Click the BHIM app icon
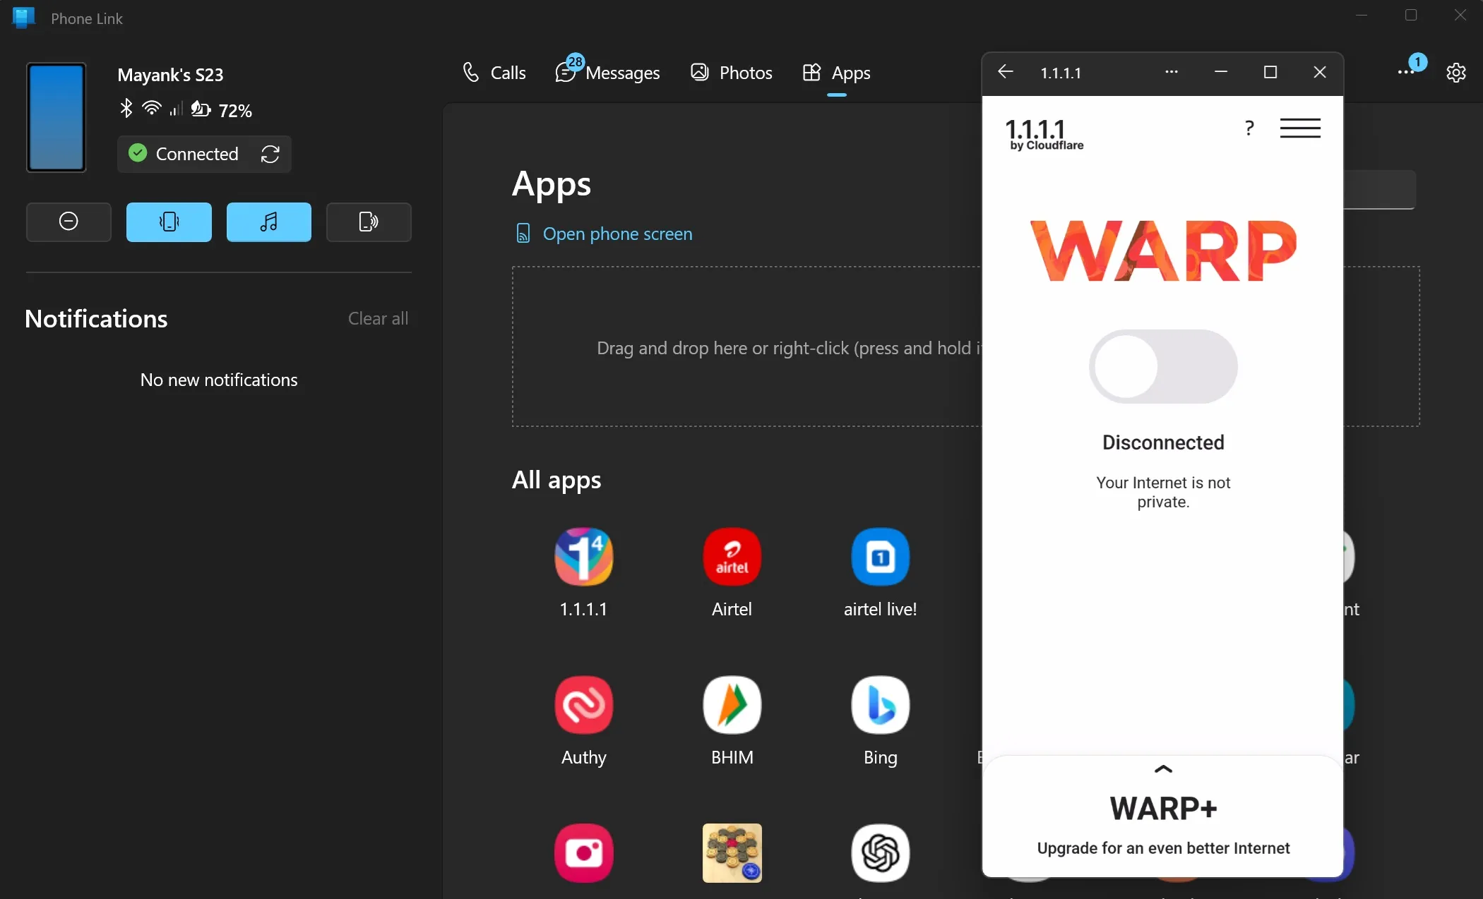 pyautogui.click(x=732, y=704)
